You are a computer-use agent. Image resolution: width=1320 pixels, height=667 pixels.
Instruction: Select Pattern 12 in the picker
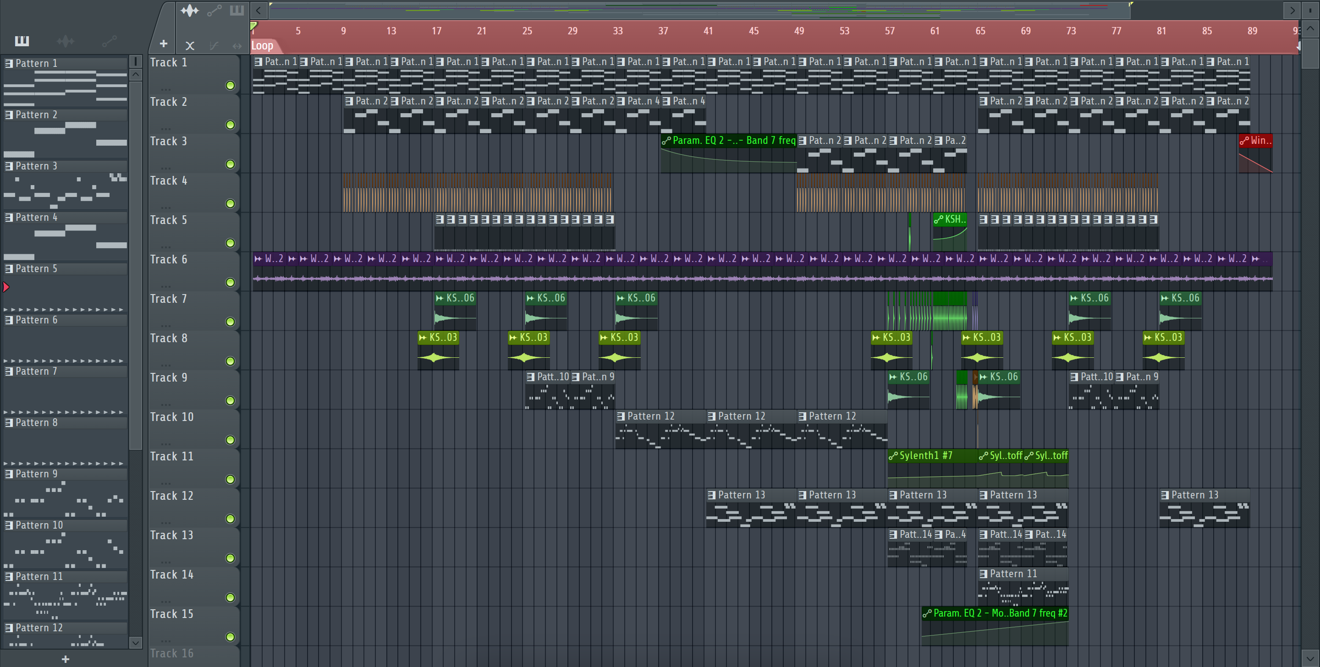(x=65, y=628)
